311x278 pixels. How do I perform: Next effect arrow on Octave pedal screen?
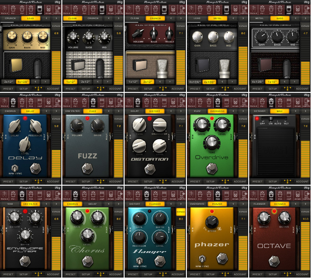coord(306,204)
